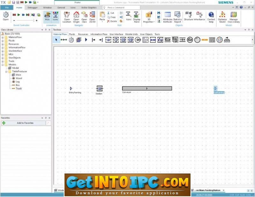Open the Attributes Methods dialog
The image size is (255, 197).
pos(168,17)
